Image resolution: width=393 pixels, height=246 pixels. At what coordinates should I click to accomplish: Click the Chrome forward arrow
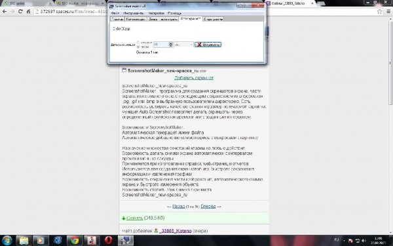pos(12,11)
